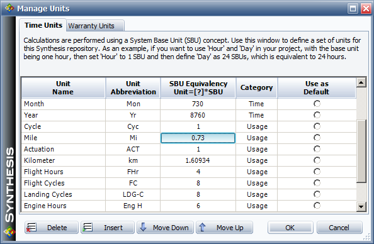The width and height of the screenshot is (374, 244).
Task: Select Kilometer as default unit radio
Action: 317,160
